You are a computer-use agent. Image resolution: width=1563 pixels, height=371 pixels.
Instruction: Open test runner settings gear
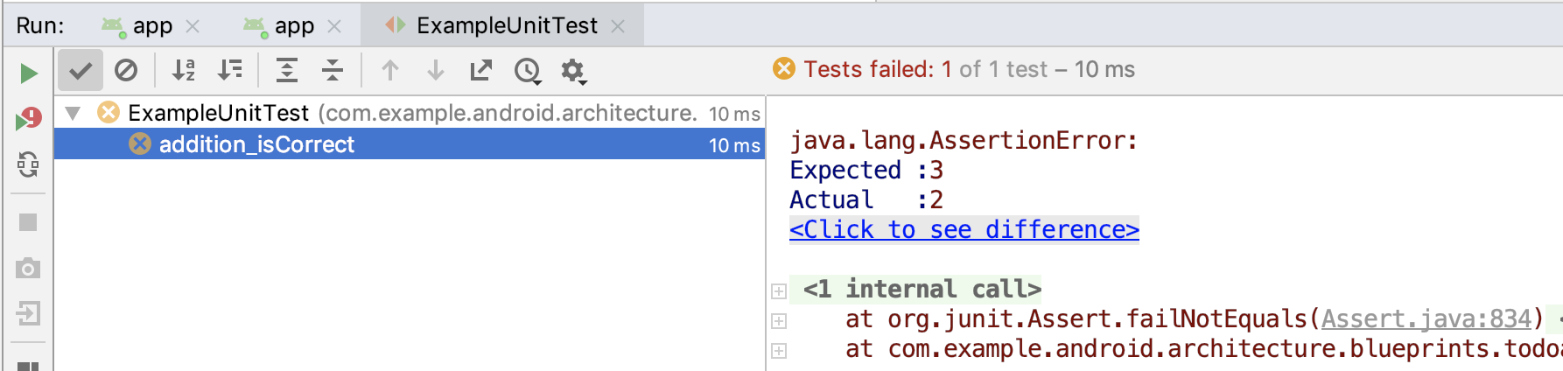coord(573,71)
